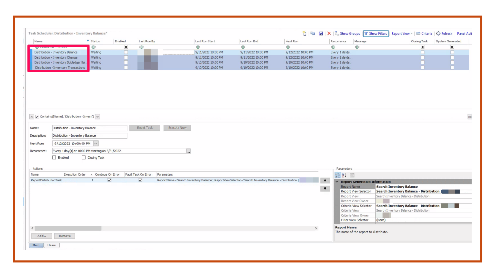The height and width of the screenshot is (278, 495).
Task: Click the New task document icon
Action: (x=305, y=33)
